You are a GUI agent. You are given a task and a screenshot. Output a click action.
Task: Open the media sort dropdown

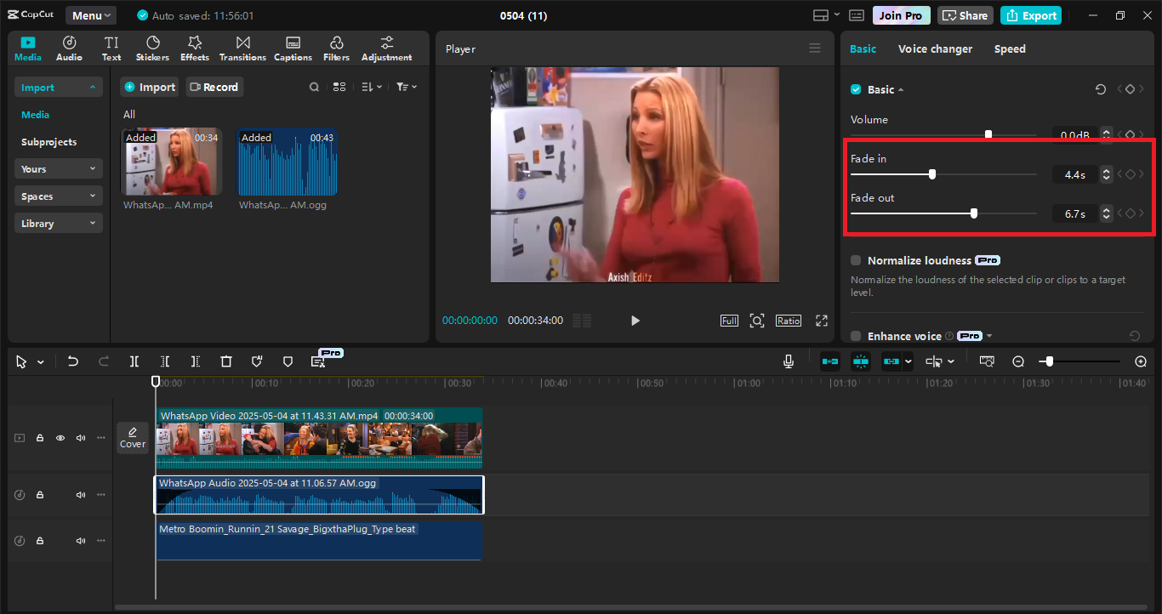pyautogui.click(x=372, y=87)
